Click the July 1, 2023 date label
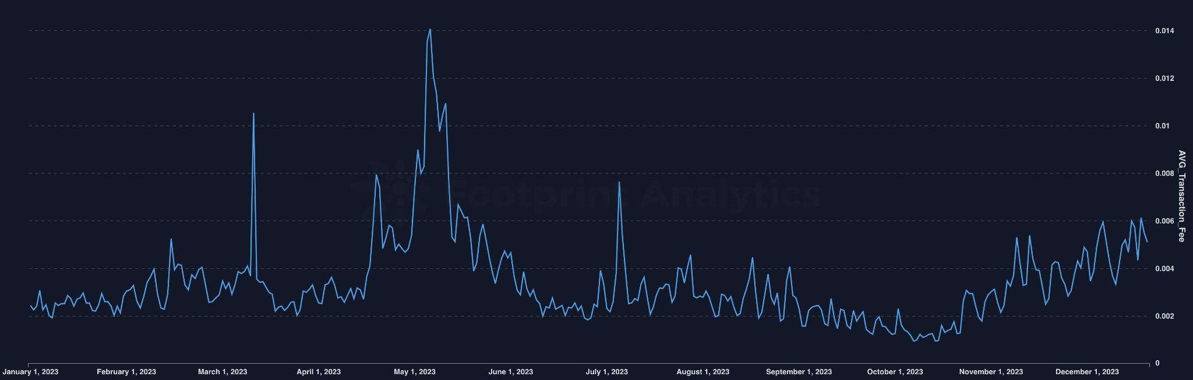 [x=607, y=372]
